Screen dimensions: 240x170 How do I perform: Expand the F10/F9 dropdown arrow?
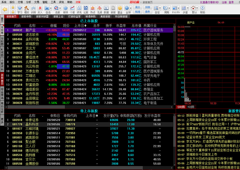coord(178,8)
